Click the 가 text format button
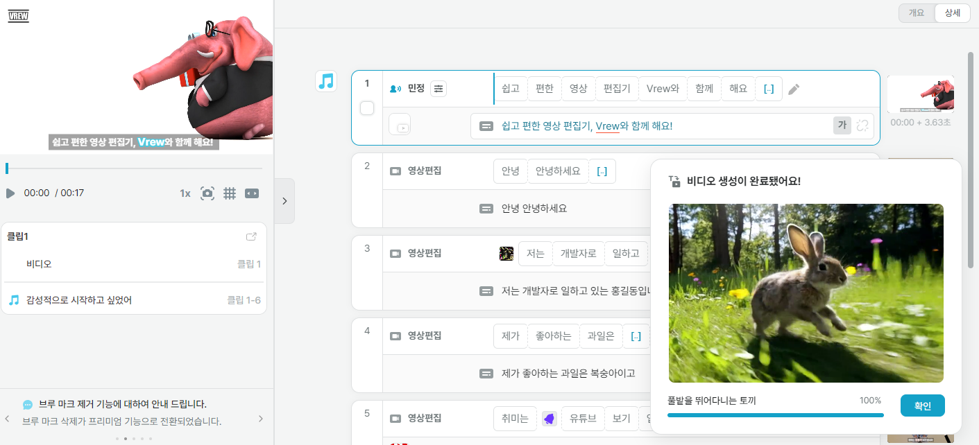This screenshot has height=445, width=979. 842,125
